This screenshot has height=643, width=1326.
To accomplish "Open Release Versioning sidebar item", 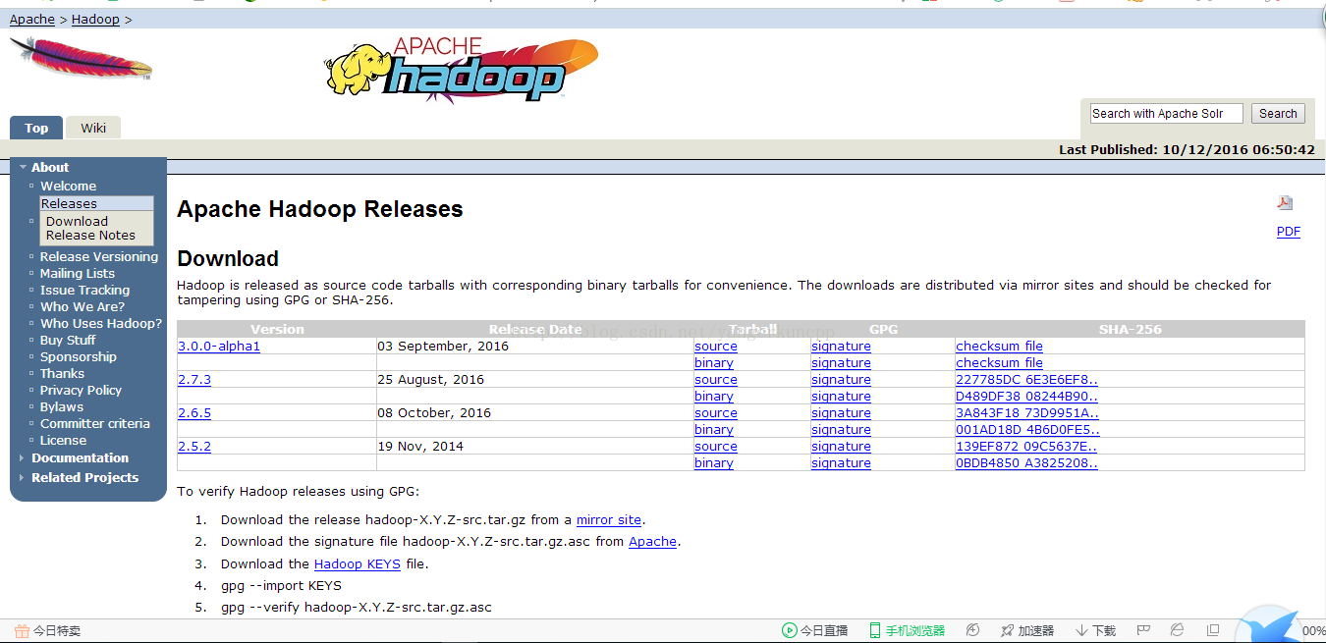I will point(99,256).
